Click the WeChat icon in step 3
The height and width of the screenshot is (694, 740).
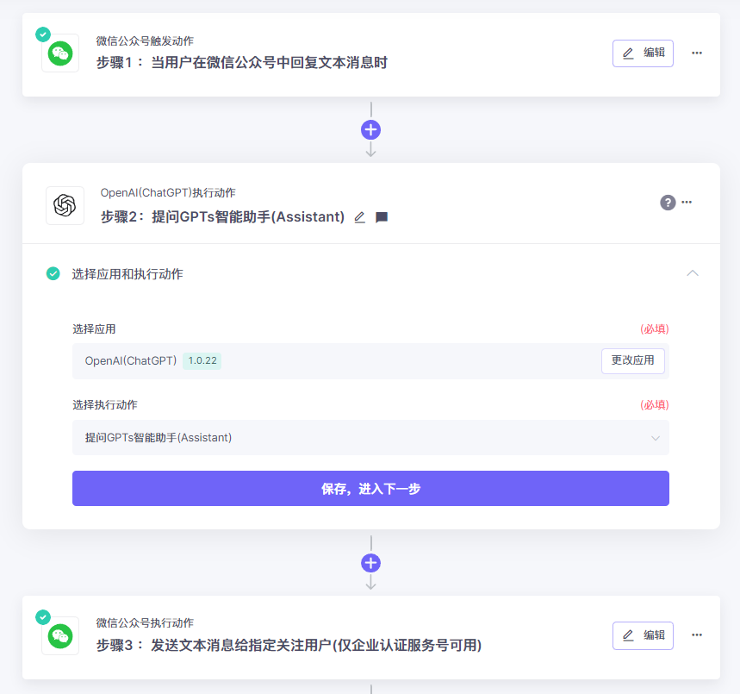[60, 636]
